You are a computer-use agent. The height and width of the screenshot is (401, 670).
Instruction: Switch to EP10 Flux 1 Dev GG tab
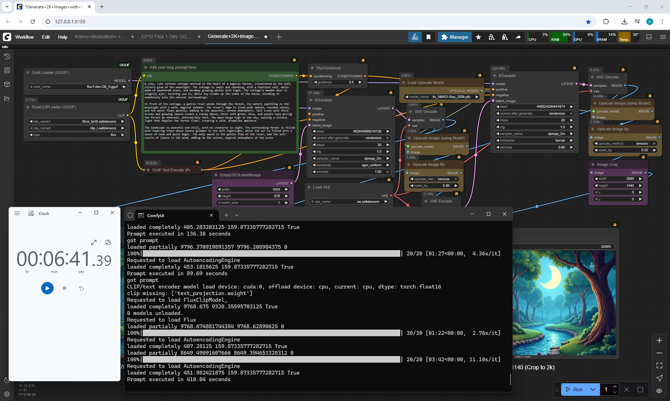coord(166,37)
